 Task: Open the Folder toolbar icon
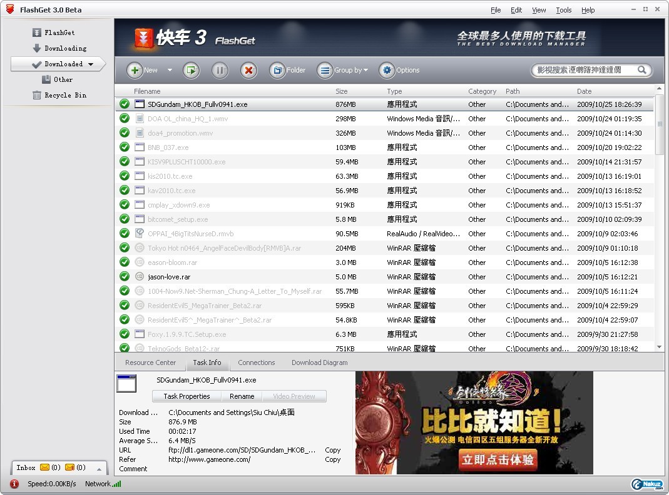tap(277, 70)
